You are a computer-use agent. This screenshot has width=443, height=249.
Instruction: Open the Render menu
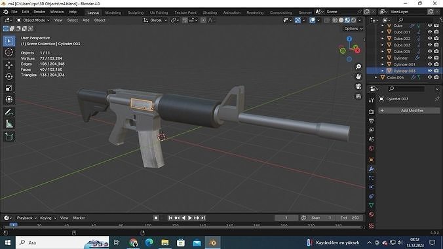point(39,12)
